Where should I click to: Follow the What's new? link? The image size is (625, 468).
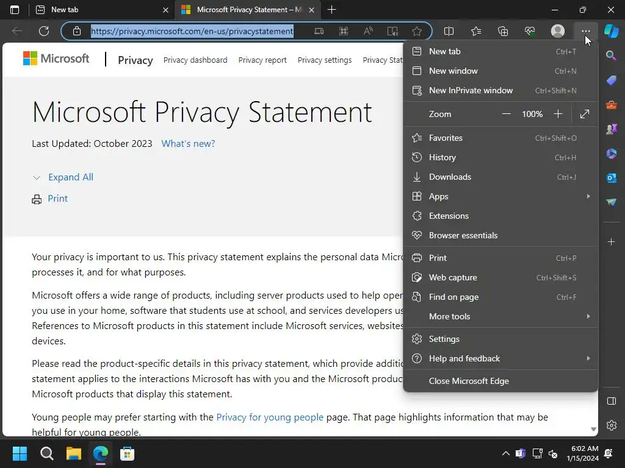pyautogui.click(x=188, y=144)
